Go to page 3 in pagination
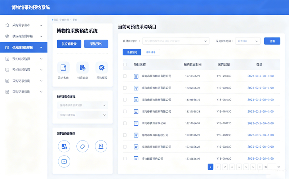This screenshot has height=179, width=289. [232, 167]
